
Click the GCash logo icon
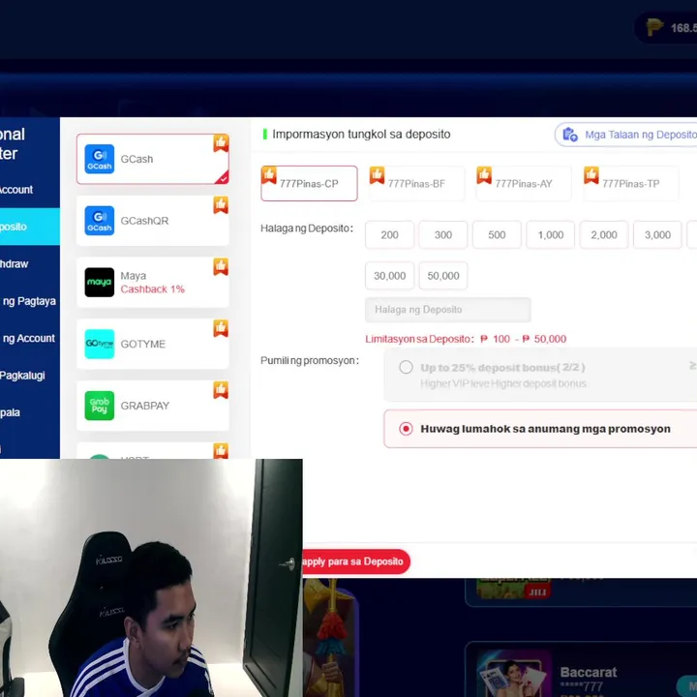[x=100, y=159]
